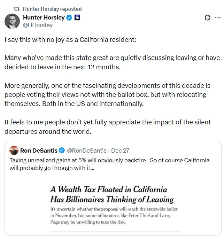Click Hunter Horsley's blue verified badge

pos(69,18)
